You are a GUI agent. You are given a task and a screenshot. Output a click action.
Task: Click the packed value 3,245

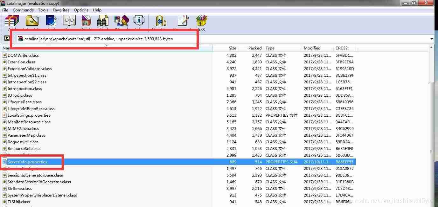click(x=256, y=102)
